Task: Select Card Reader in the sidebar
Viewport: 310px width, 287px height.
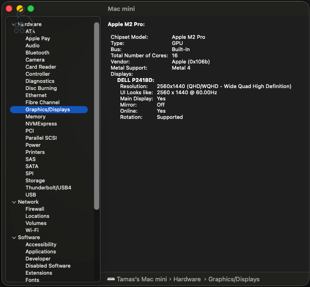Action: [x=41, y=67]
